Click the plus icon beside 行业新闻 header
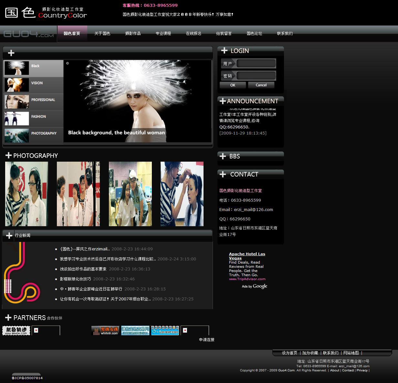Viewport: 398px width, 383px height. click(x=9, y=236)
